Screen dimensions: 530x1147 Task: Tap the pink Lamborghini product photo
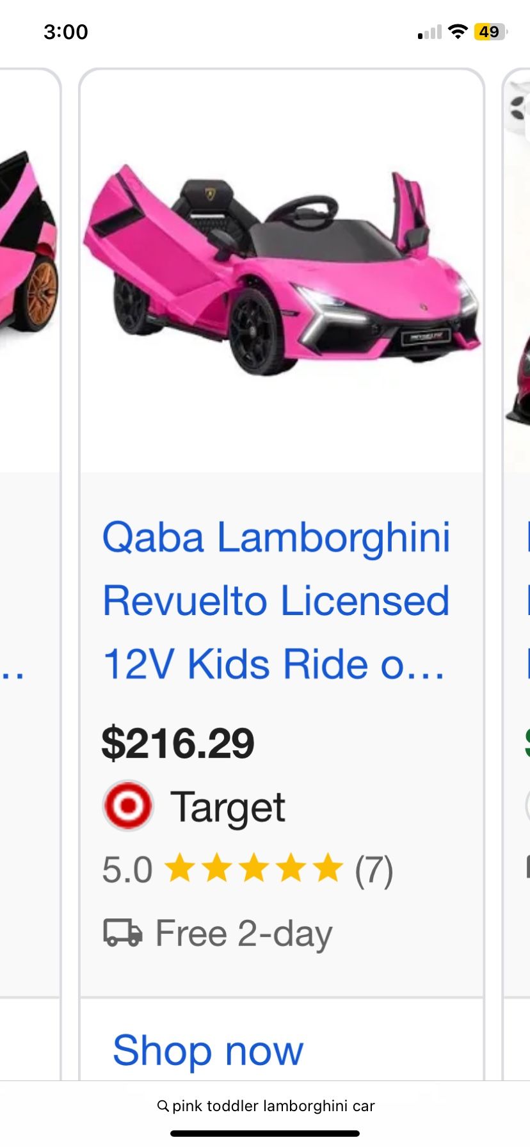click(x=282, y=269)
